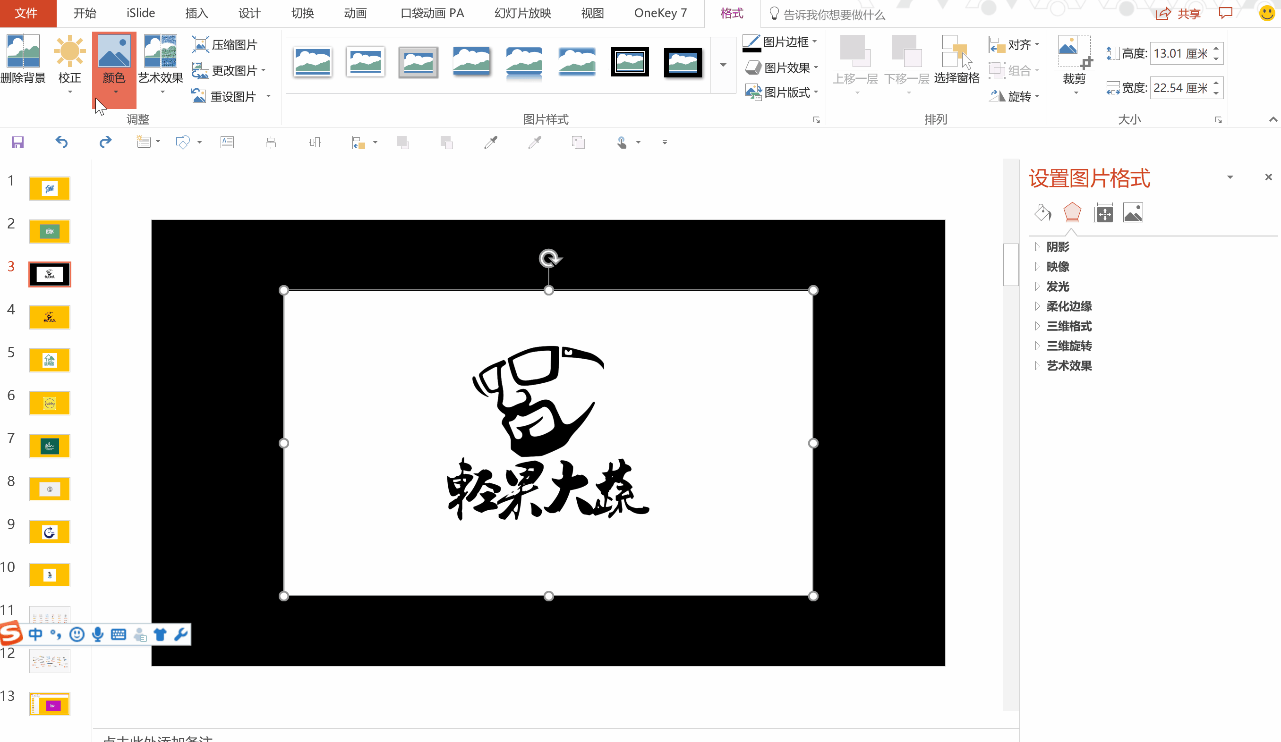Image resolution: width=1281 pixels, height=742 pixels.
Task: Open Fill & Line paint bucket tab
Action: point(1042,213)
